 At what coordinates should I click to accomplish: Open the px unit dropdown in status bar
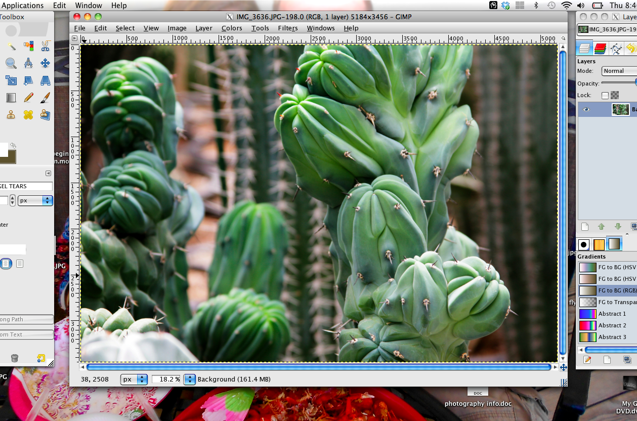(x=134, y=379)
